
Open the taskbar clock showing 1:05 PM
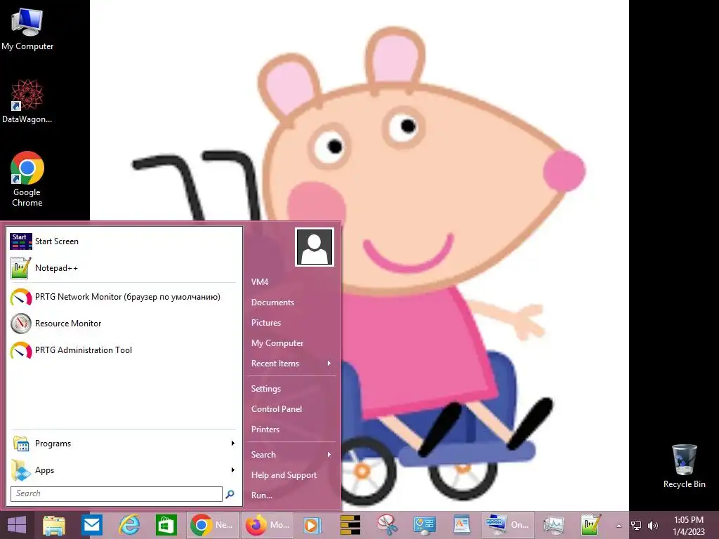coord(689,526)
